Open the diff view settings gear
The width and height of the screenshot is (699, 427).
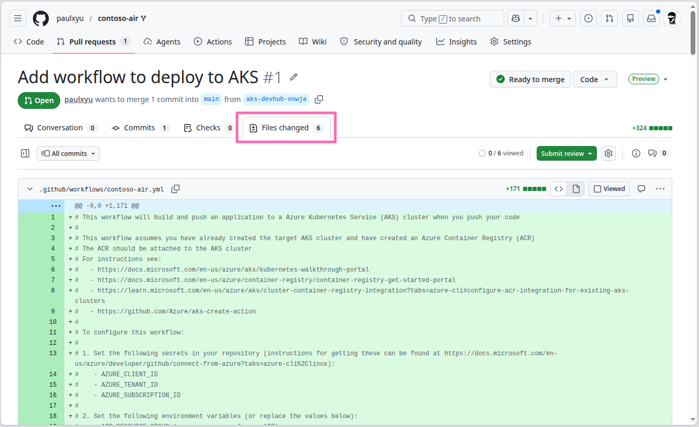(x=608, y=153)
